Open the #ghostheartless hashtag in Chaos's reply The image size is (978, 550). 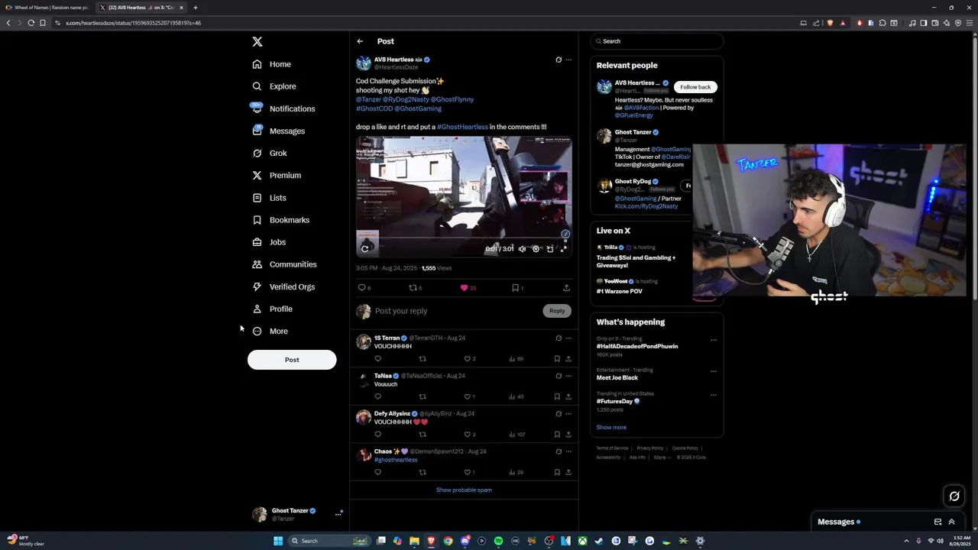396,460
